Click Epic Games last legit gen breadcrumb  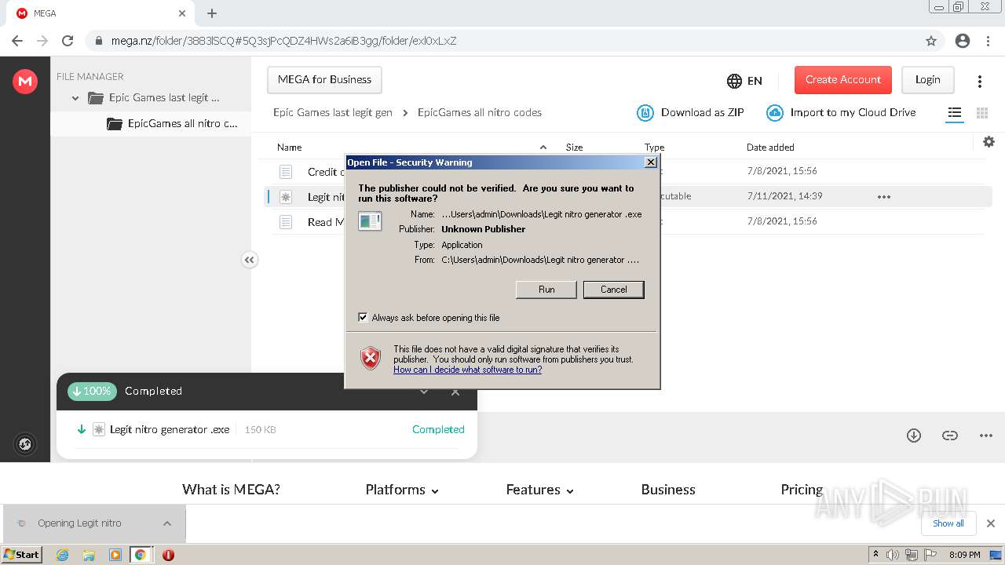click(x=333, y=112)
